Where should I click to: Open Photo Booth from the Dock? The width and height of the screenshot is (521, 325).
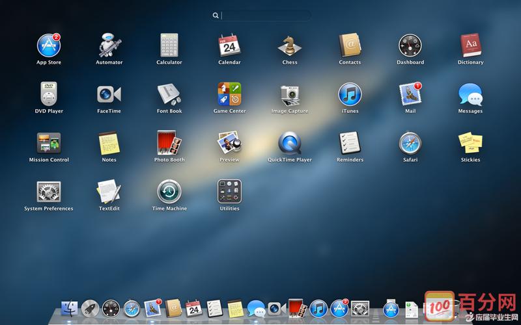click(298, 308)
